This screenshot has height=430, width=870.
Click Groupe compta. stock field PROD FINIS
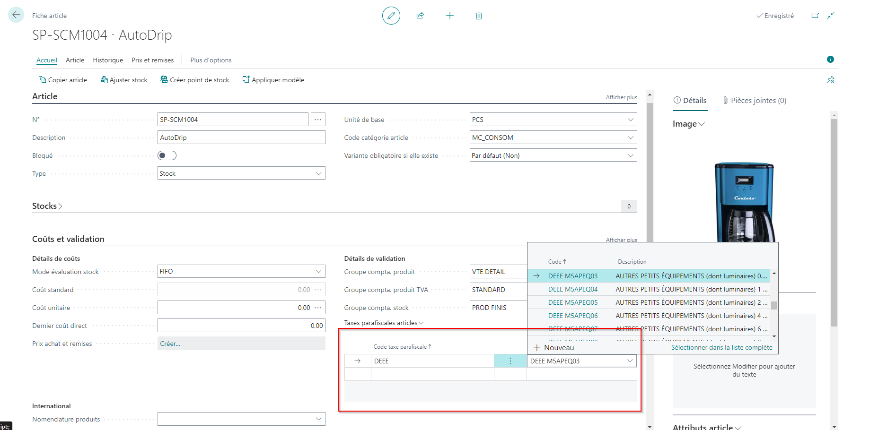click(x=499, y=308)
